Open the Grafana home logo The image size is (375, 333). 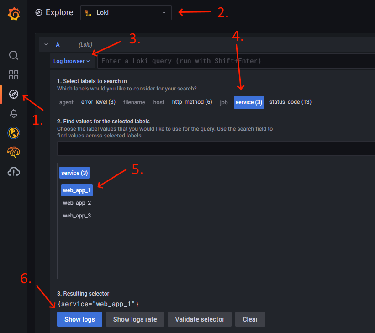[x=14, y=14]
